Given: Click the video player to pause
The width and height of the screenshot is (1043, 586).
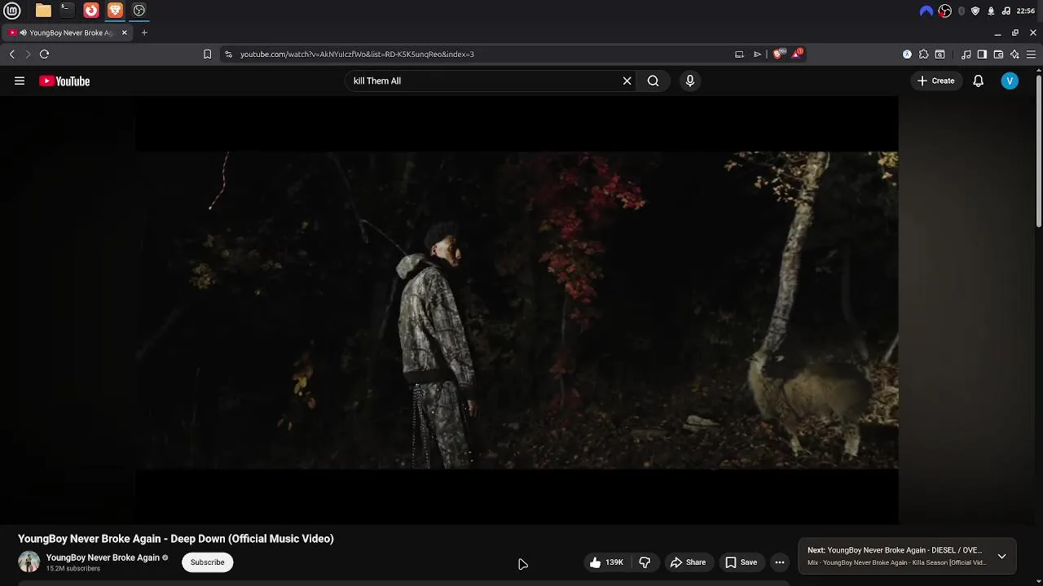Looking at the screenshot, I should (x=517, y=310).
